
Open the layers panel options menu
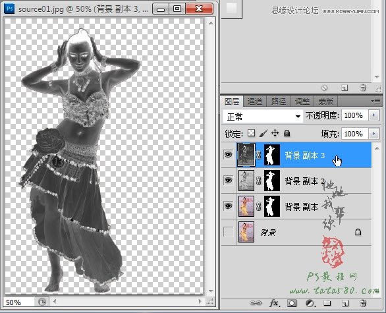click(x=375, y=101)
